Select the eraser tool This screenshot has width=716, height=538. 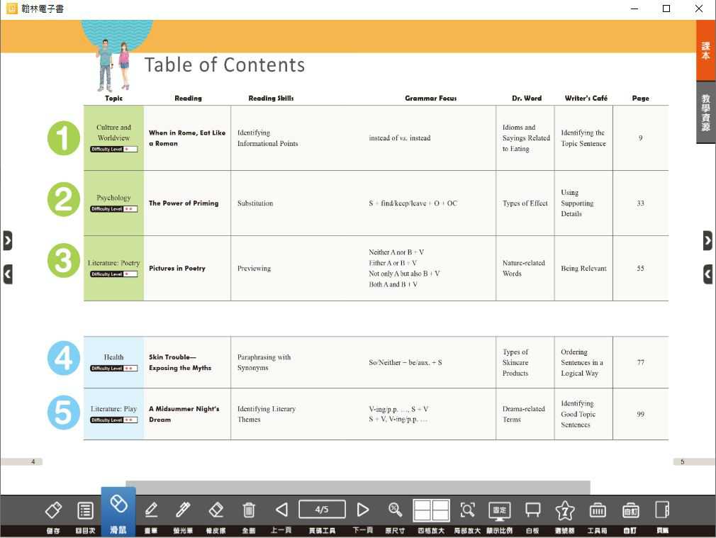point(216,510)
